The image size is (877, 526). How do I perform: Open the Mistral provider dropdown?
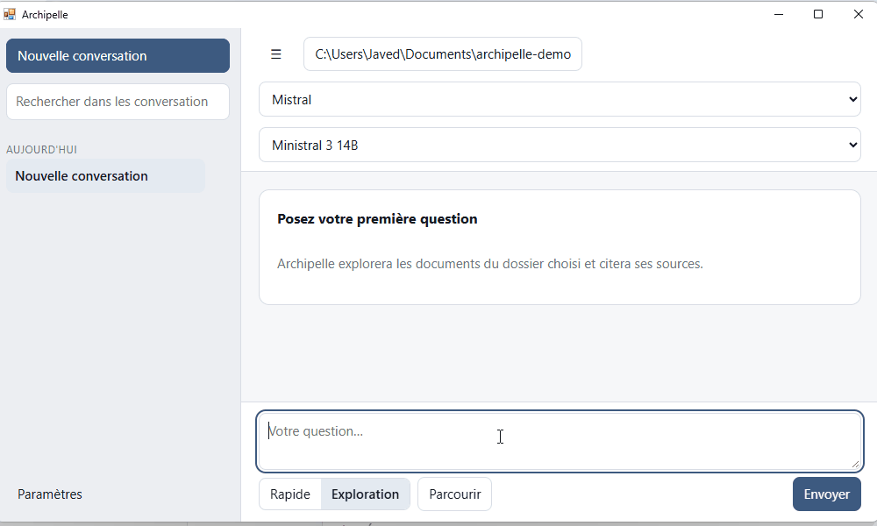(560, 99)
